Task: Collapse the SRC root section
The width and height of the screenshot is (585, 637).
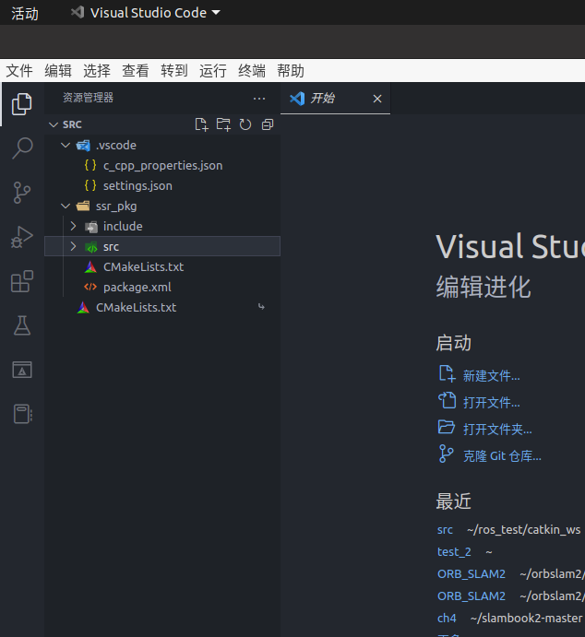Action: (x=54, y=124)
